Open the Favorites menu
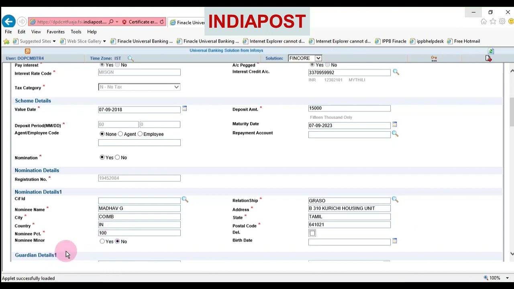The width and height of the screenshot is (514, 289). coord(55,32)
